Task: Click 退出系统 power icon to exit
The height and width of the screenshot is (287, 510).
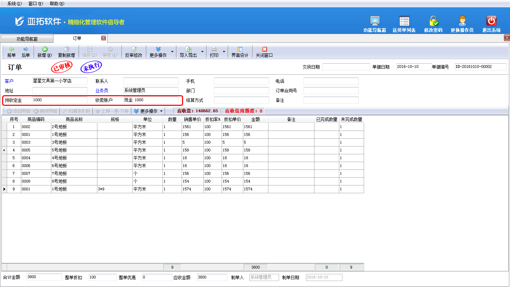Action: tap(491, 21)
